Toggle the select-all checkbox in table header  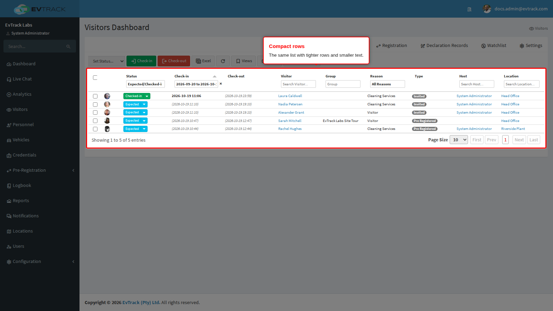(x=95, y=78)
